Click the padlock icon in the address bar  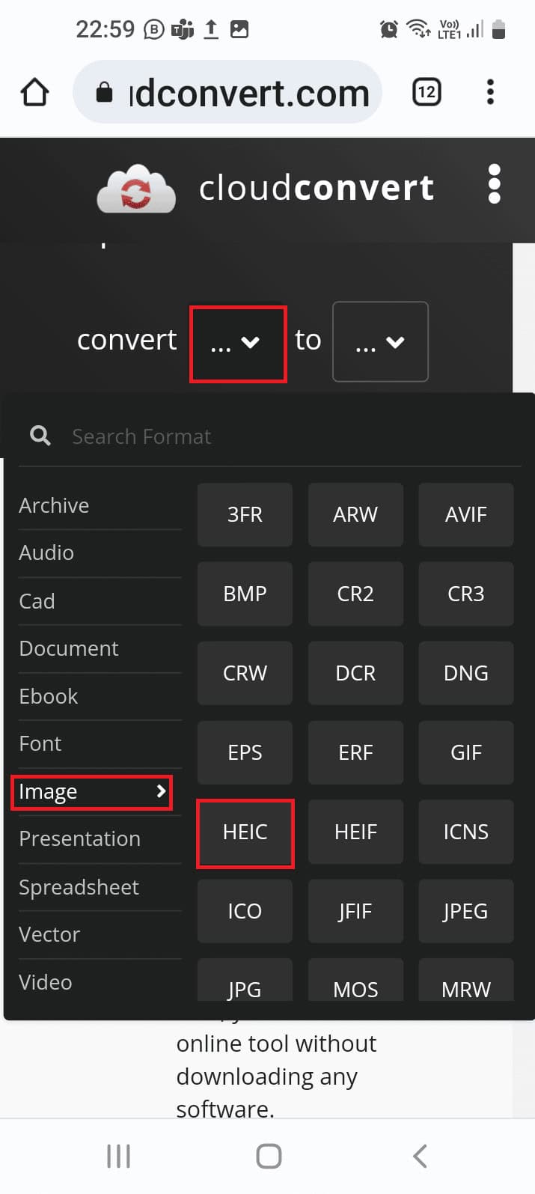(103, 91)
